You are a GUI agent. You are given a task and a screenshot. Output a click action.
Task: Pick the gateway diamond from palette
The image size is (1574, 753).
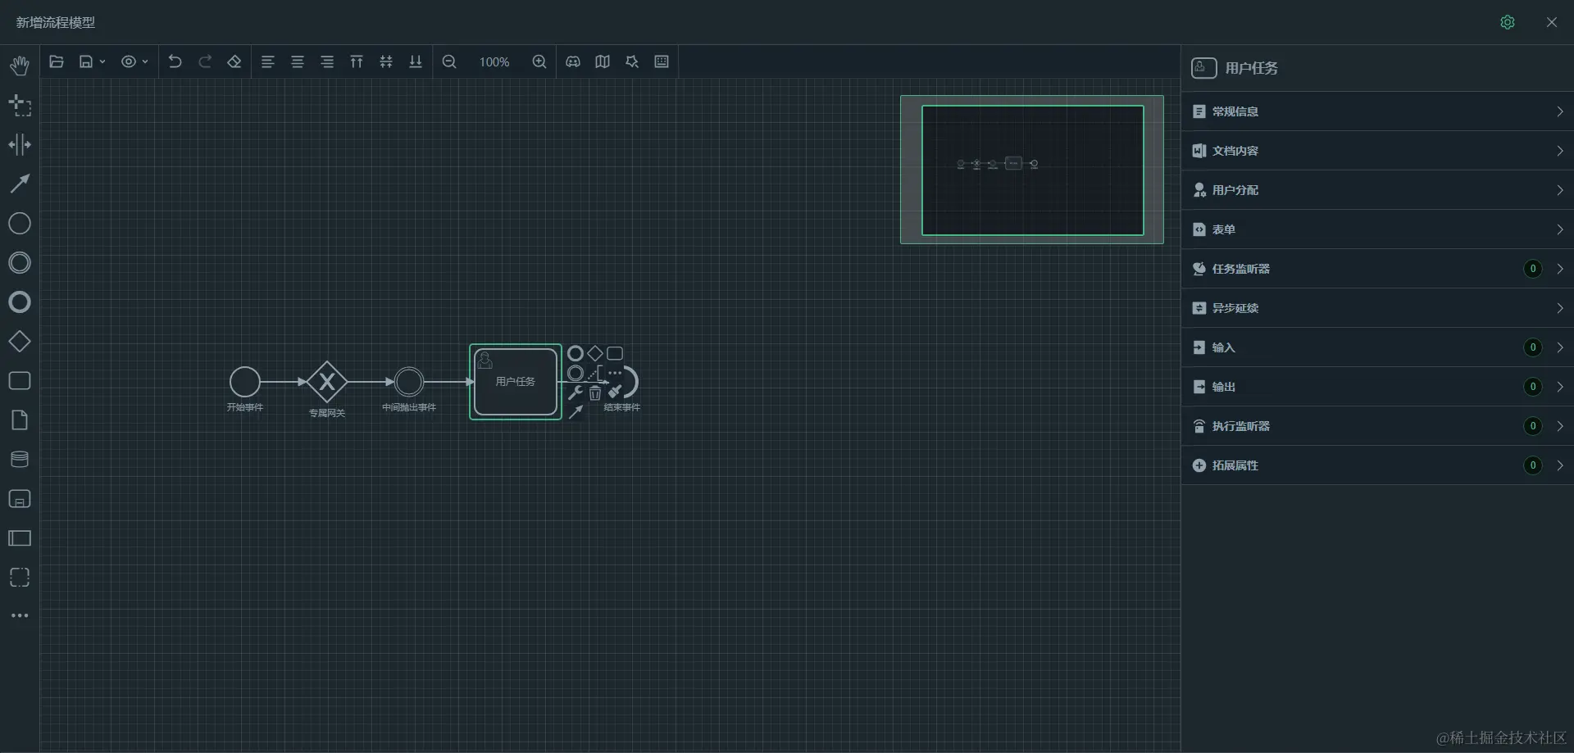point(19,341)
